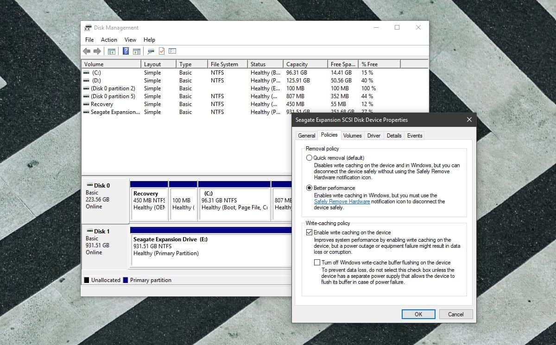
Task: Sort by the Layout column header
Action: point(158,64)
